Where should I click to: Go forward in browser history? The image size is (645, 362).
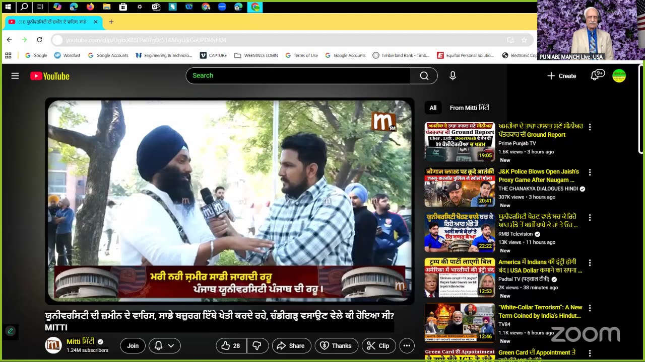(24, 40)
